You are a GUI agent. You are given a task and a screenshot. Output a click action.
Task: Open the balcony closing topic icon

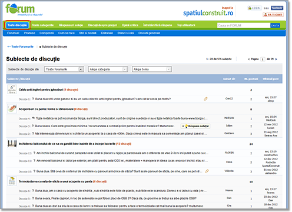[12, 144]
